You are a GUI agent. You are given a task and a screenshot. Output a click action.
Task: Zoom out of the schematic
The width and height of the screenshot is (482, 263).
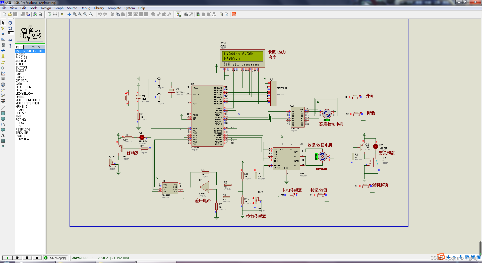80,14
